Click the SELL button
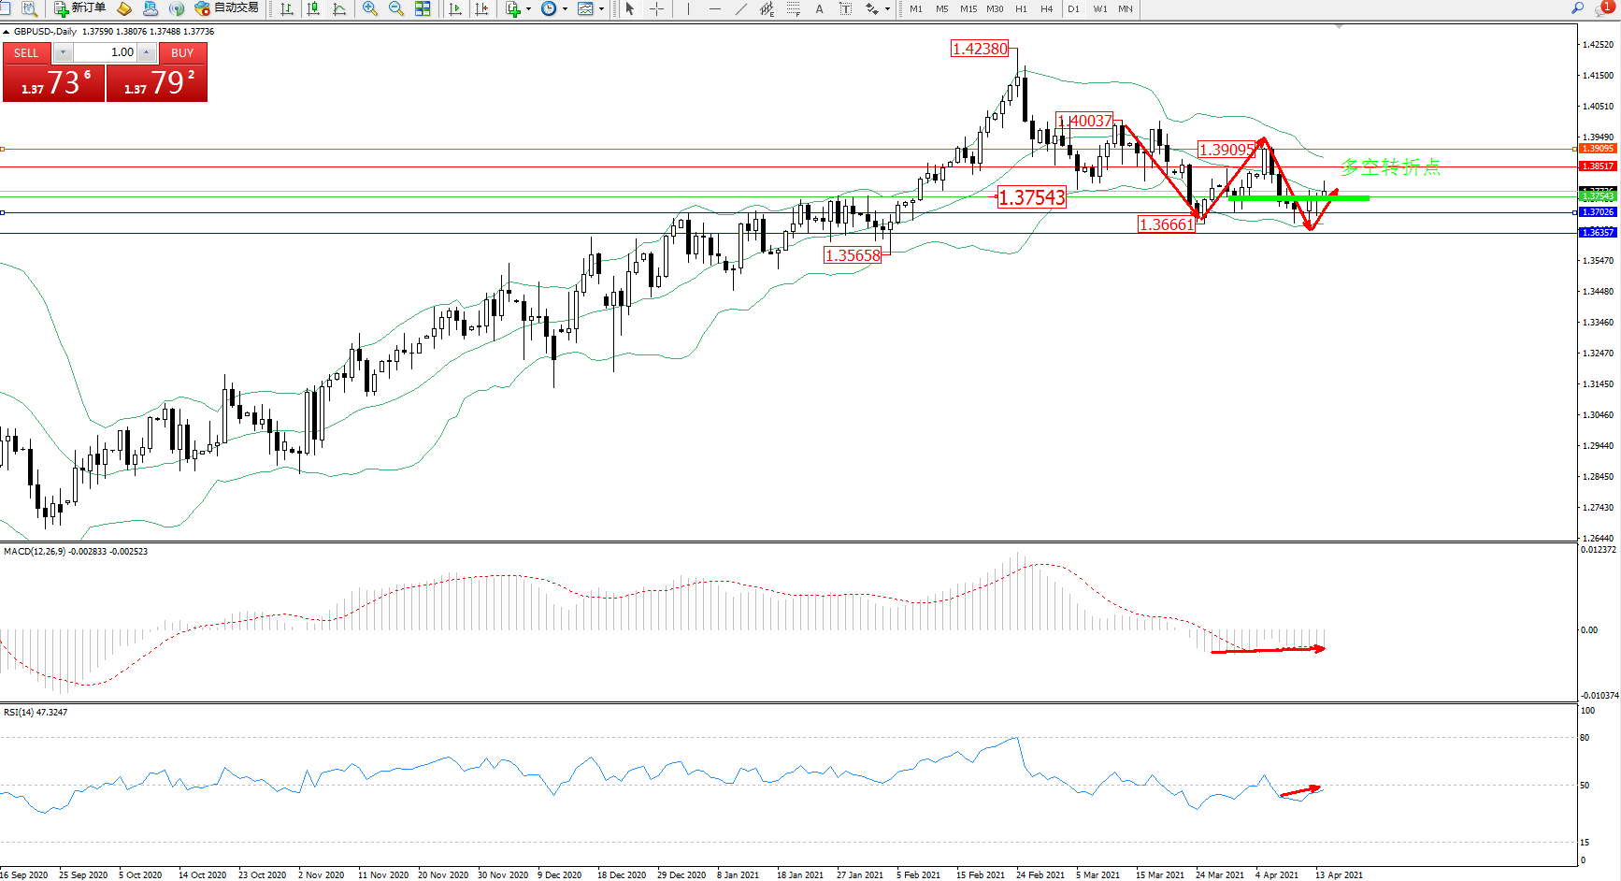 [x=26, y=53]
